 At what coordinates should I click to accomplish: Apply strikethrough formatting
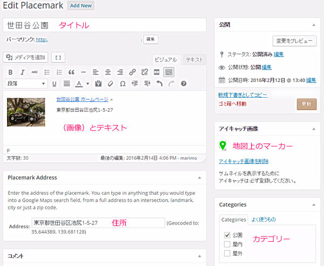pos(35,72)
